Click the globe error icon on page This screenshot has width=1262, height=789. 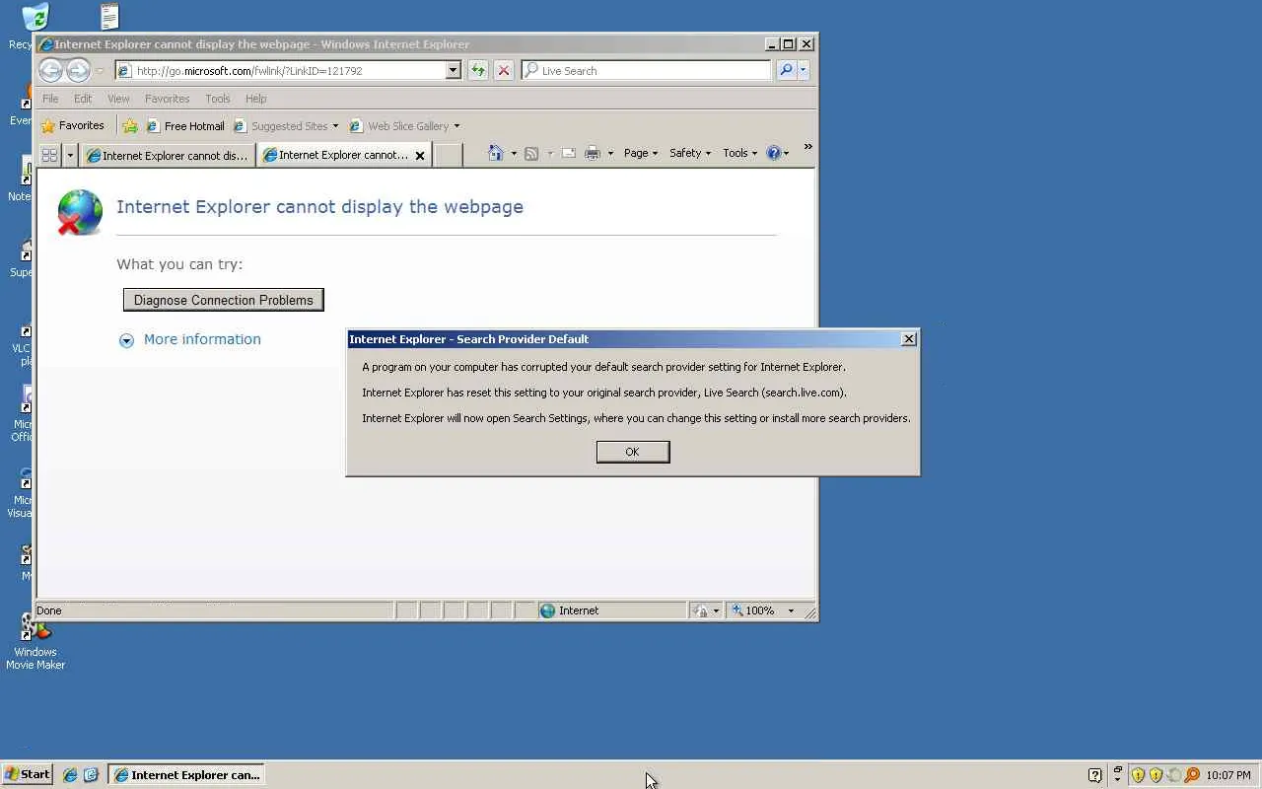pyautogui.click(x=80, y=212)
